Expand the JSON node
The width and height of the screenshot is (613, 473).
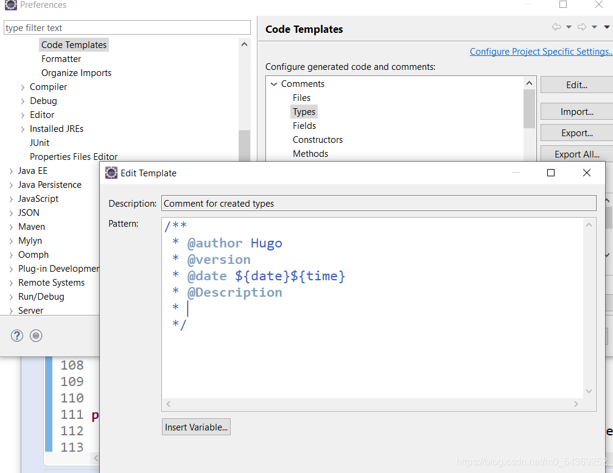11,213
